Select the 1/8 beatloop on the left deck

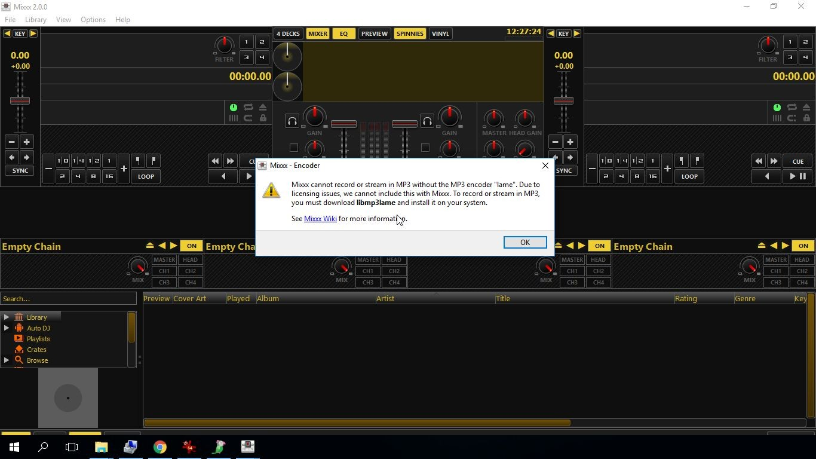click(x=62, y=161)
